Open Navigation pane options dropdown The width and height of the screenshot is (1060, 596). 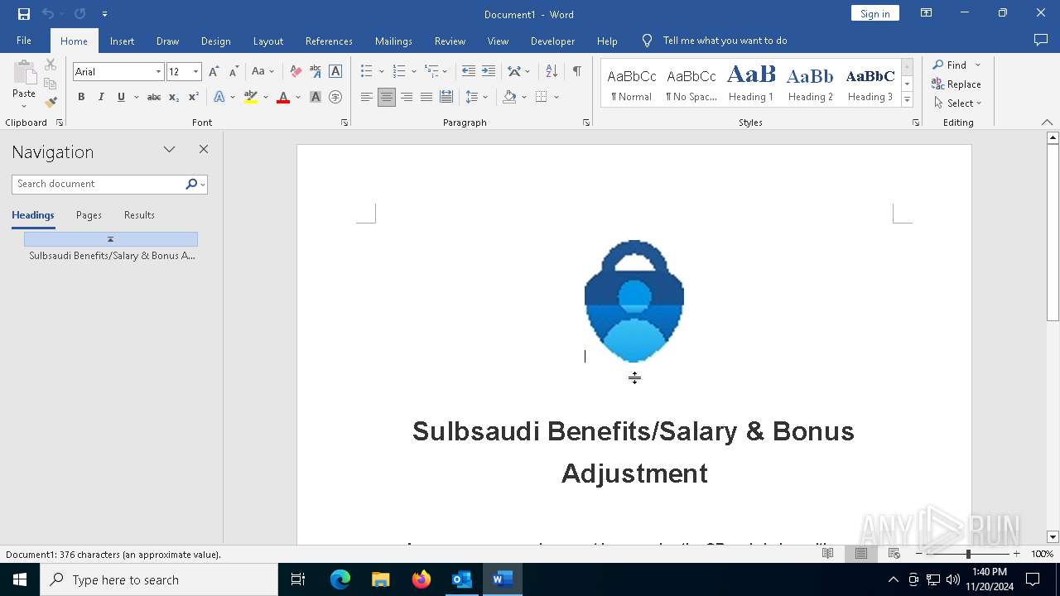170,150
